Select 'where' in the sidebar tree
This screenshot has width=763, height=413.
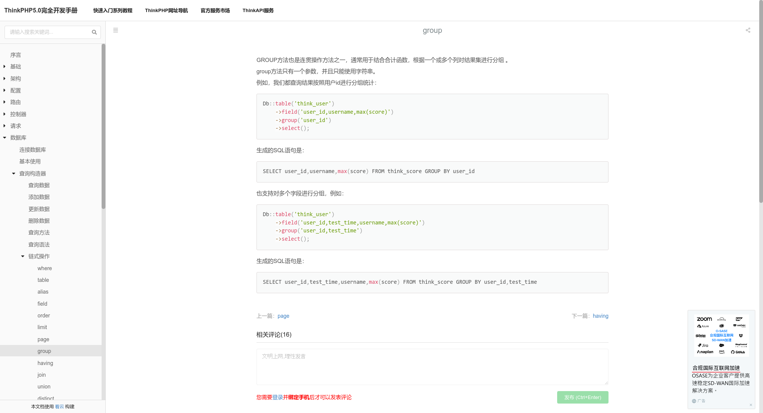point(45,268)
